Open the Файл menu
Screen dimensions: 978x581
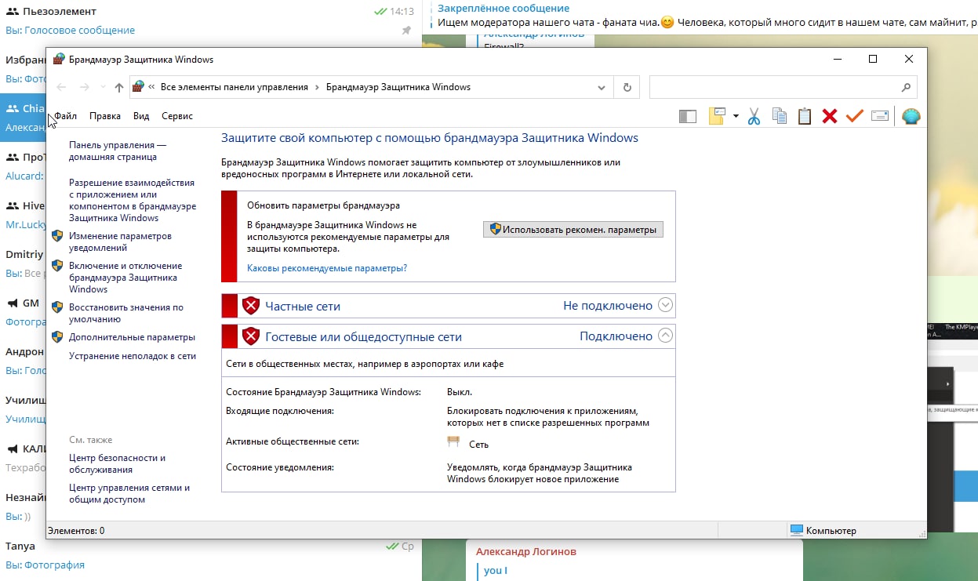[x=66, y=116]
